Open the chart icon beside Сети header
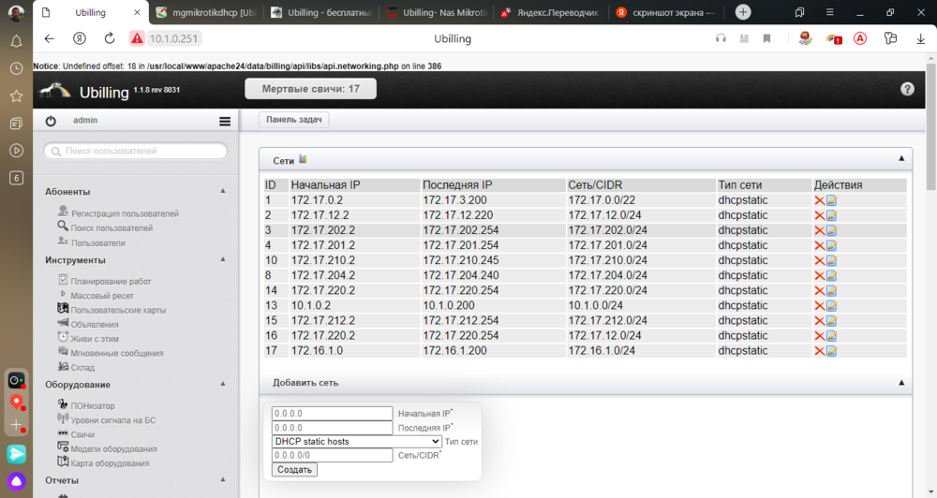 (303, 160)
